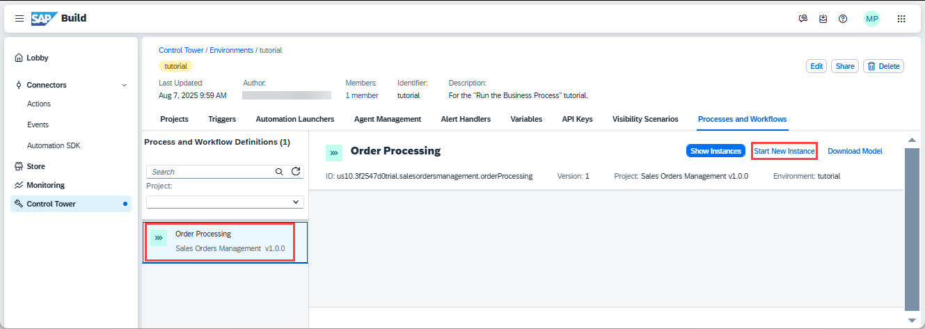
Task: Open the 1 member link
Action: click(362, 95)
